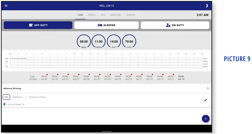
Task: Open the Jun 03 log day
Action: pos(55,78)
